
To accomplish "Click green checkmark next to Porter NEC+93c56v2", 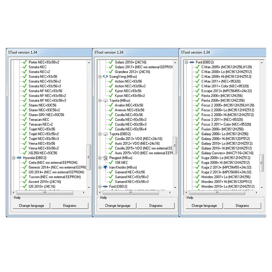I will pos(25,62).
